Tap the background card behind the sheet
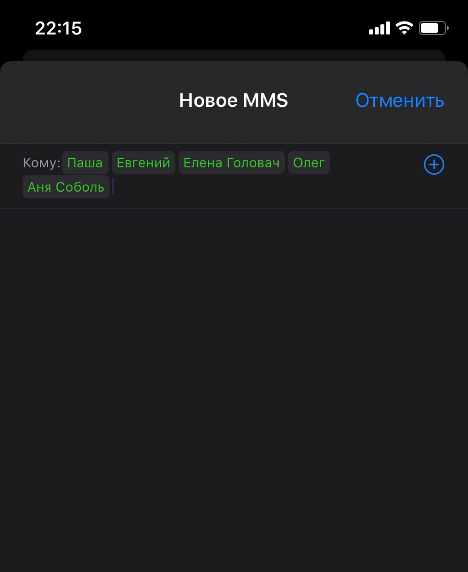468x572 pixels. (x=234, y=55)
